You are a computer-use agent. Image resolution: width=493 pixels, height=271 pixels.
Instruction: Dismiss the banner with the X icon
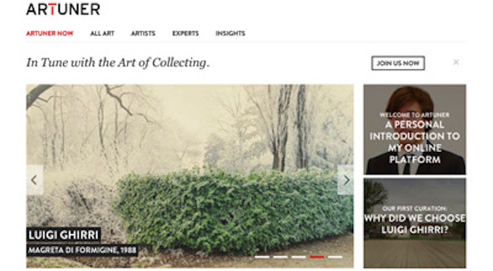pyautogui.click(x=456, y=62)
